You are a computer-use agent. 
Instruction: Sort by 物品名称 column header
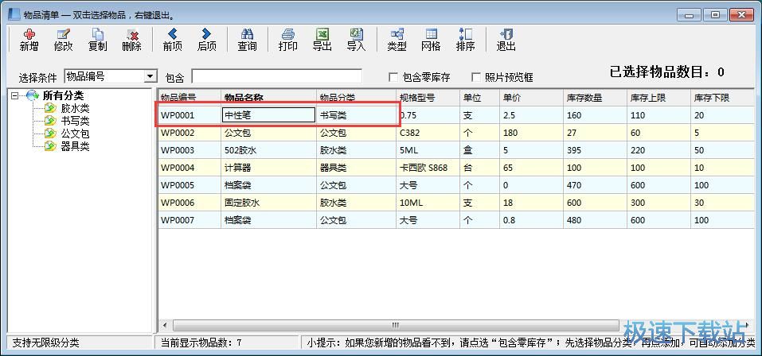coord(269,97)
